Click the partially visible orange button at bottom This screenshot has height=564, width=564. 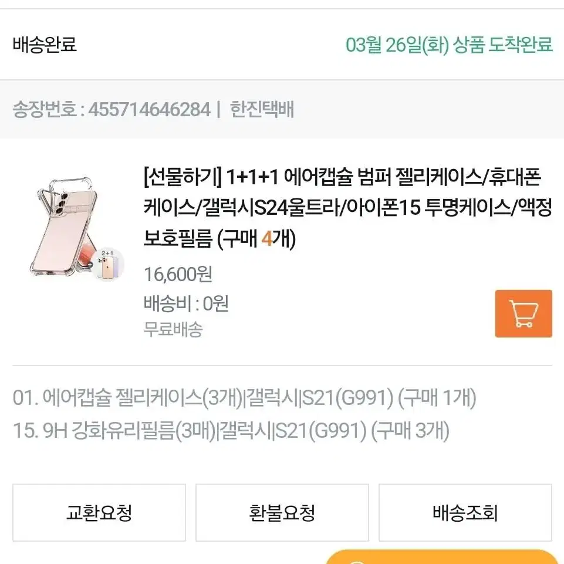pos(443,557)
